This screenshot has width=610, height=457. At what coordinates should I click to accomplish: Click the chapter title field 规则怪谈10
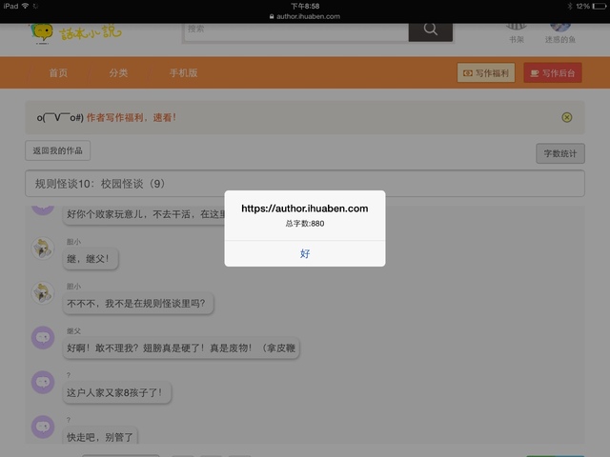coord(304,184)
